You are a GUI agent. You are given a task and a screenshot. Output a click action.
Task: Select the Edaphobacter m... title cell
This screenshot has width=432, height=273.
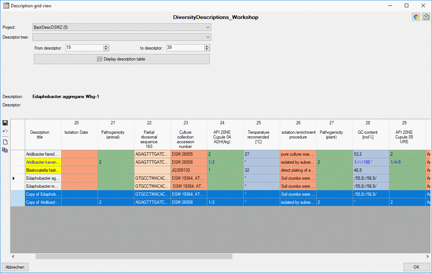(x=43, y=186)
